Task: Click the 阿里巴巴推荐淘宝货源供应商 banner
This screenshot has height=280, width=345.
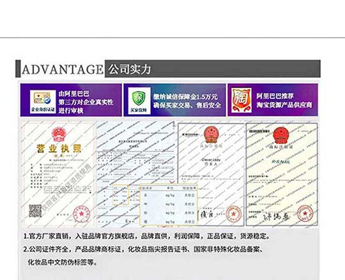Action: pyautogui.click(x=273, y=100)
